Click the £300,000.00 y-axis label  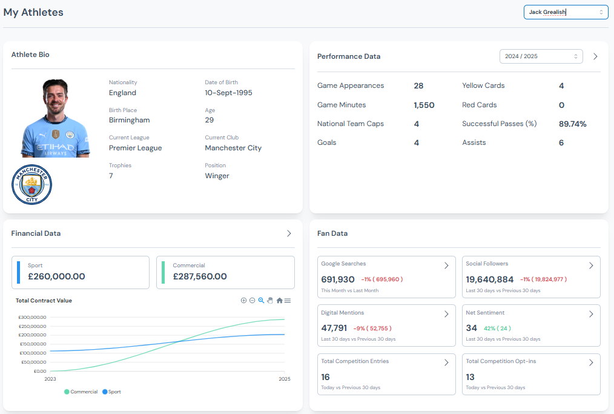click(32, 317)
